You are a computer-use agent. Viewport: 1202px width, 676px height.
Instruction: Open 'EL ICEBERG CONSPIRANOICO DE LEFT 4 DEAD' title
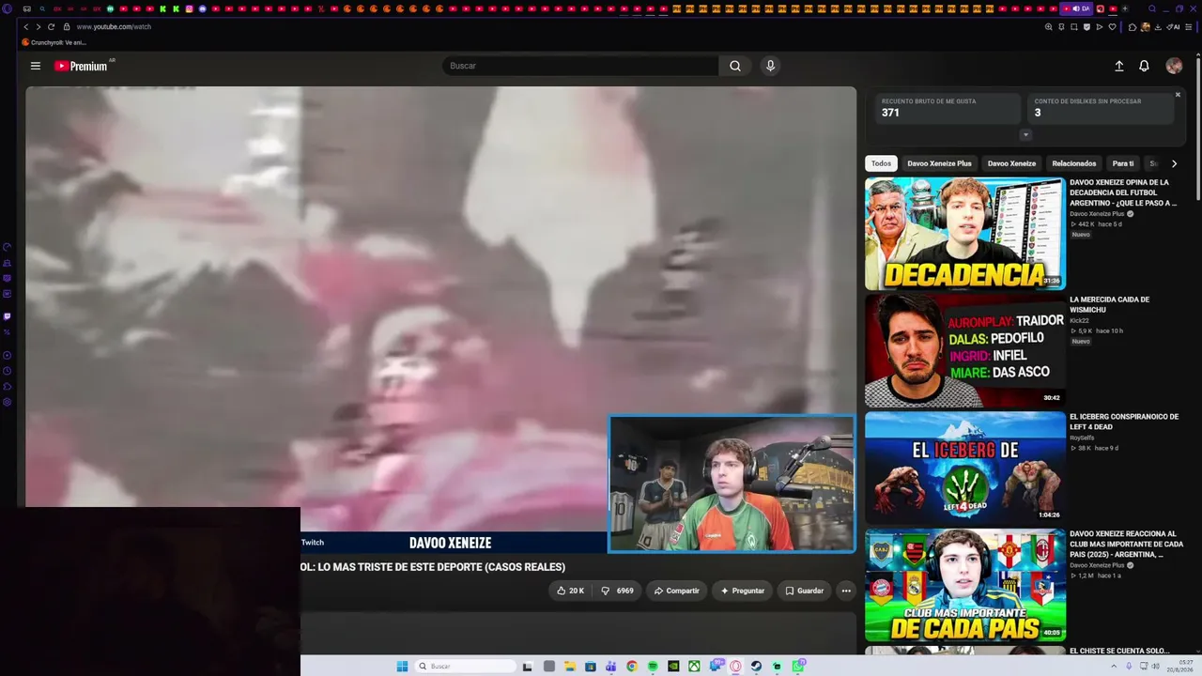tap(1124, 422)
